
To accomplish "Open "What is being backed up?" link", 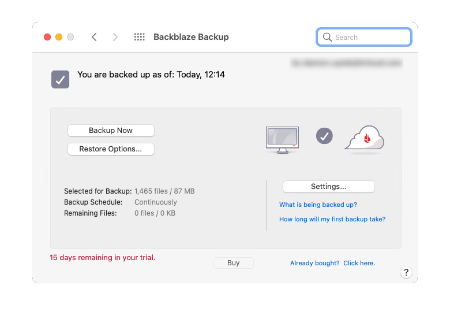I will tap(318, 205).
